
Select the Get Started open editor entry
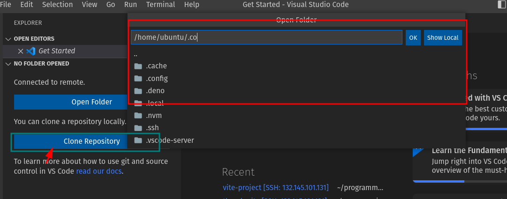[x=65, y=51]
